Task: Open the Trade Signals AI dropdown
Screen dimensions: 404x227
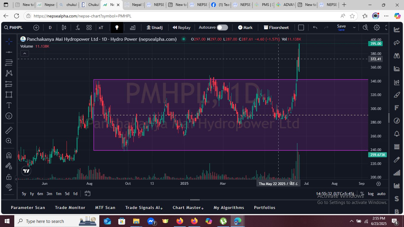Action: (x=144, y=207)
